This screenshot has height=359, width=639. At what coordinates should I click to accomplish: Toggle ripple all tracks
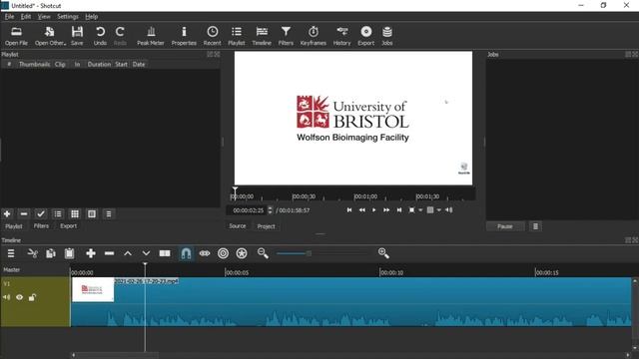242,253
